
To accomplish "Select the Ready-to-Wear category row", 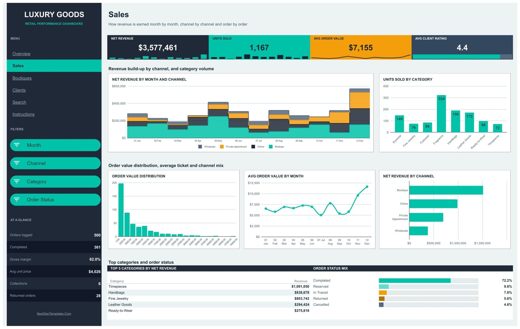I will [209, 311].
